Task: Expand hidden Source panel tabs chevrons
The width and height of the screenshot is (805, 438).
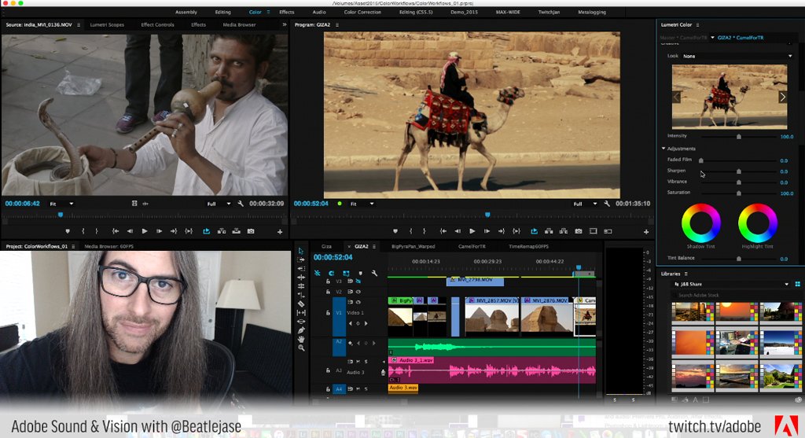Action: pyautogui.click(x=285, y=24)
